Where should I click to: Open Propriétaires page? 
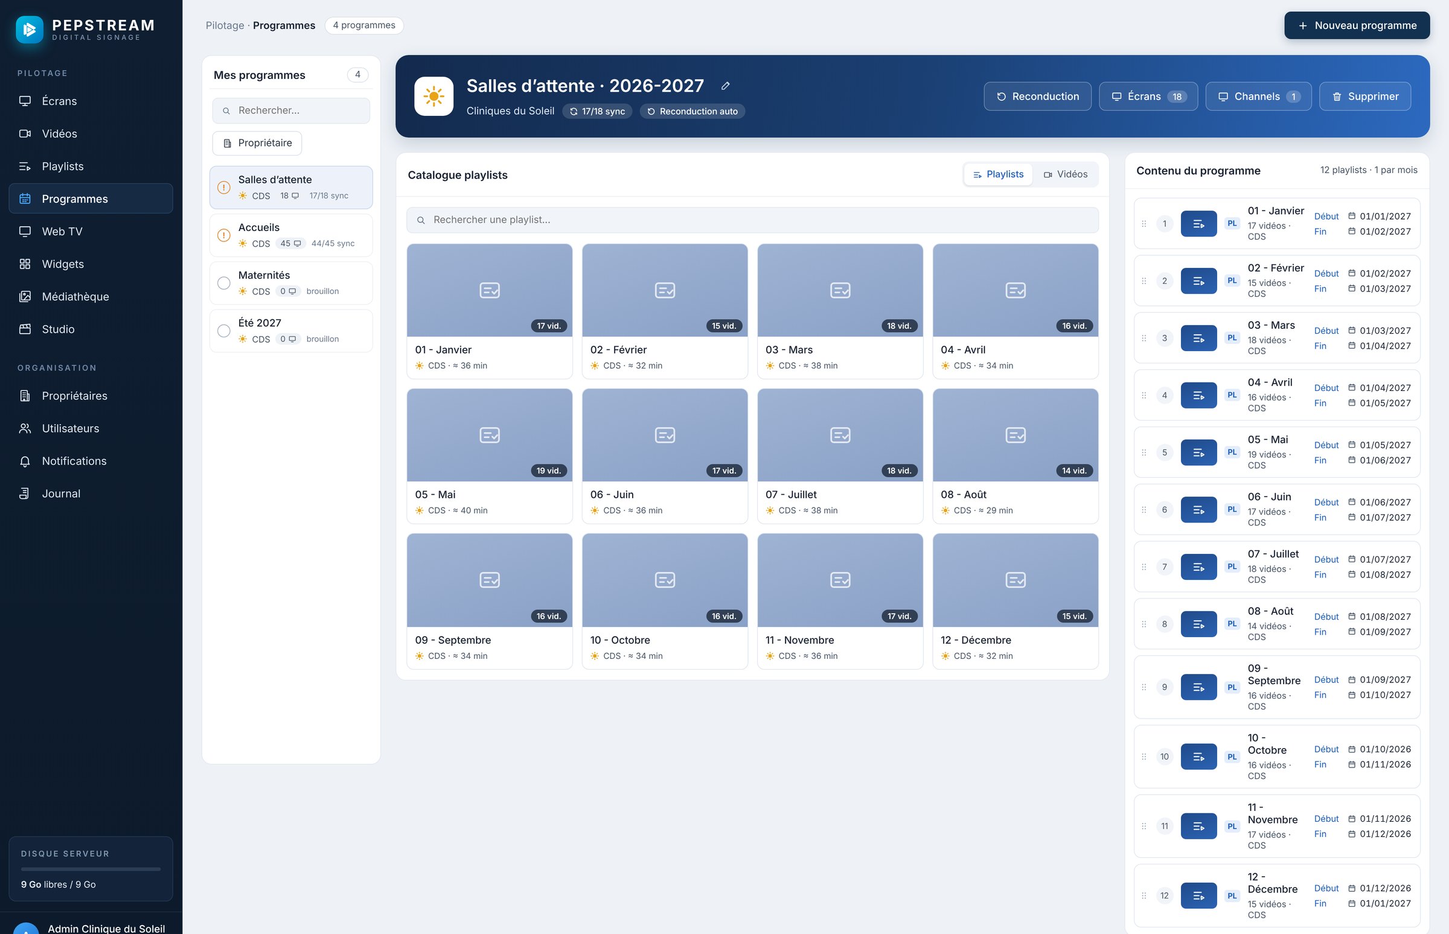tap(91, 396)
